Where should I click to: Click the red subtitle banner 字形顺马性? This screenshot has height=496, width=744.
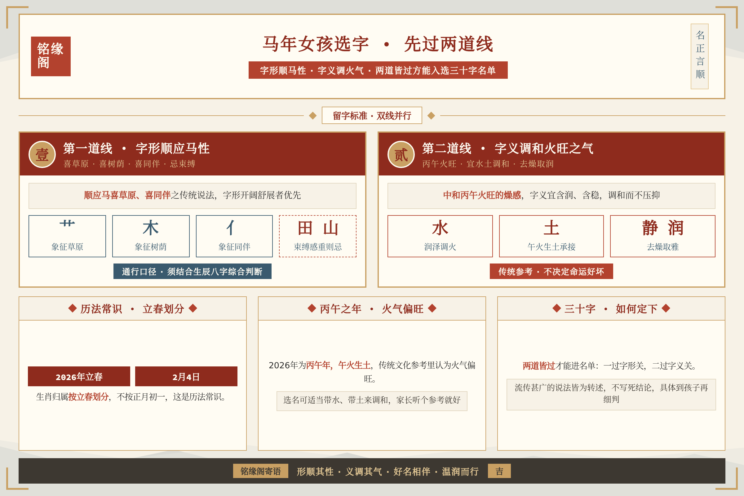[x=378, y=70]
